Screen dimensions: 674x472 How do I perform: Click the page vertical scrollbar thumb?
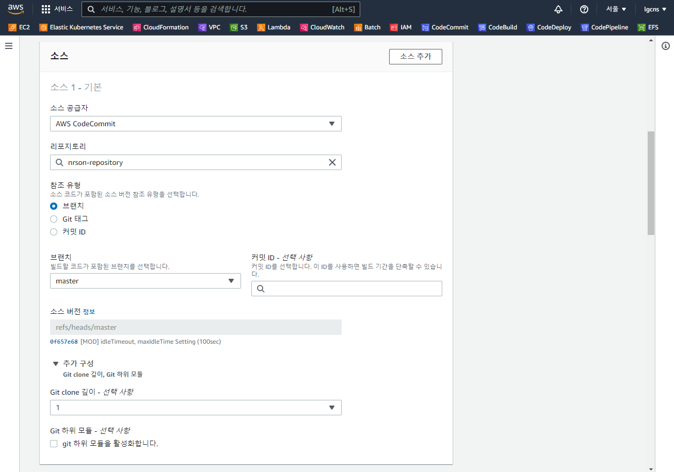click(651, 183)
